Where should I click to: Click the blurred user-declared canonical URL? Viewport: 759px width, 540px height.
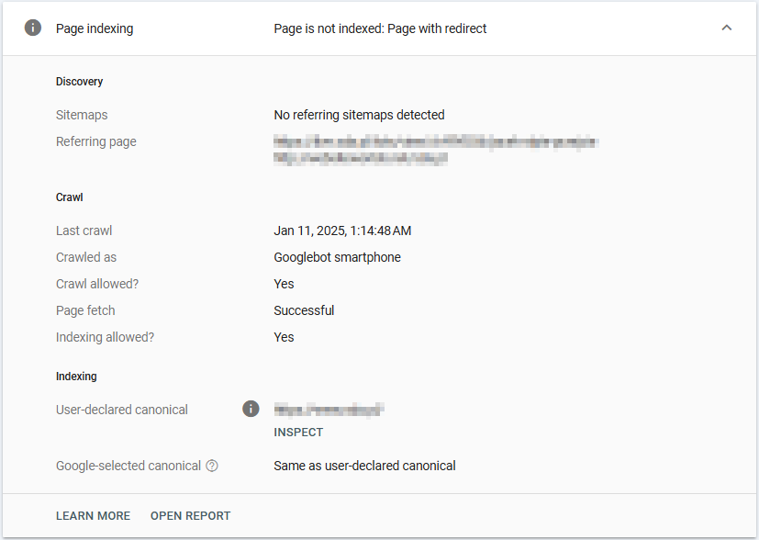(x=329, y=410)
